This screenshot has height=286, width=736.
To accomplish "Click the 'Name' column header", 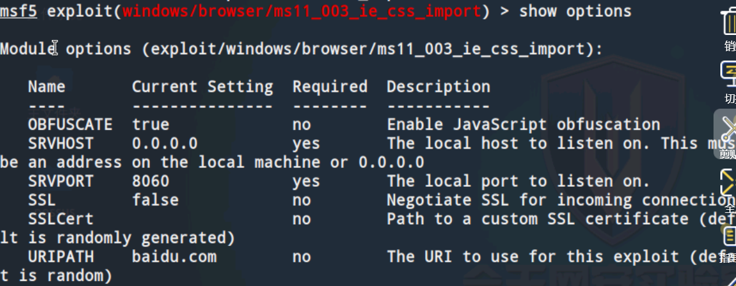I will [x=46, y=87].
